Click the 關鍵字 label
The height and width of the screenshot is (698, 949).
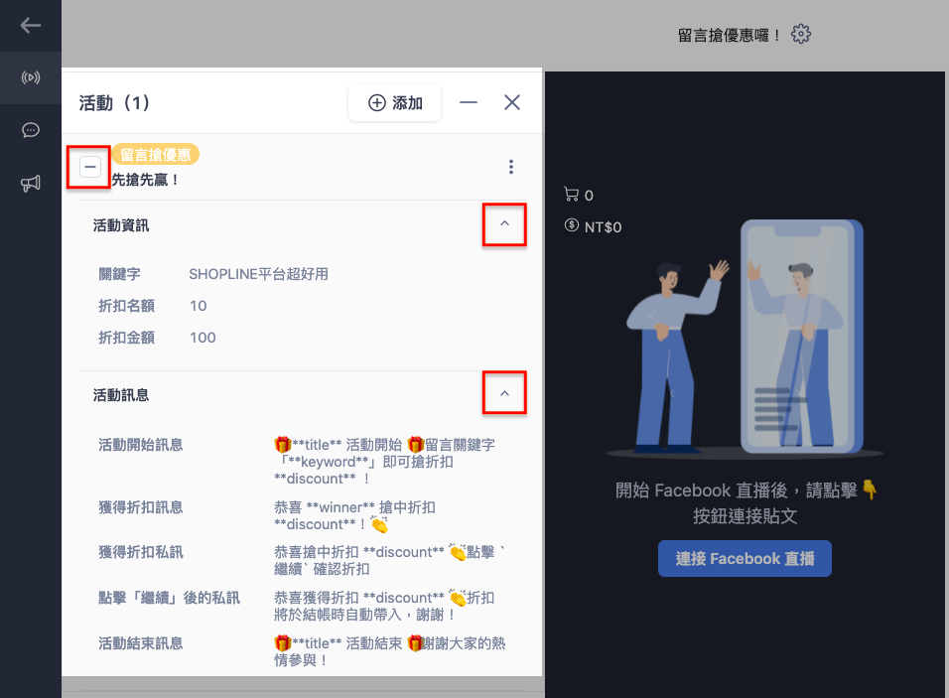(x=120, y=274)
